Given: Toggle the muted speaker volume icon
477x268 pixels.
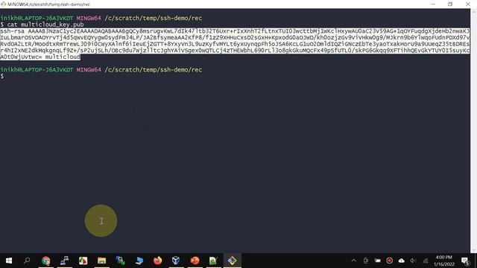Looking at the screenshot, I should click(x=413, y=261).
